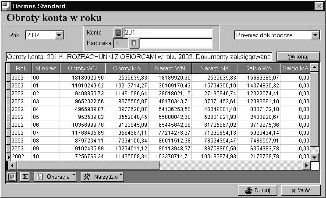This screenshot has height=198, width=326.
Task: Click cell 100193974,93 in Narast. MA
Action: (x=215, y=156)
